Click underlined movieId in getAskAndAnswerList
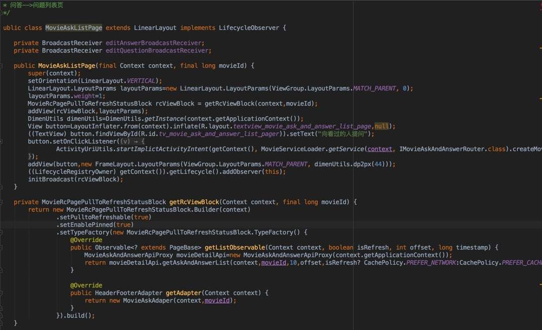 tap(274, 263)
